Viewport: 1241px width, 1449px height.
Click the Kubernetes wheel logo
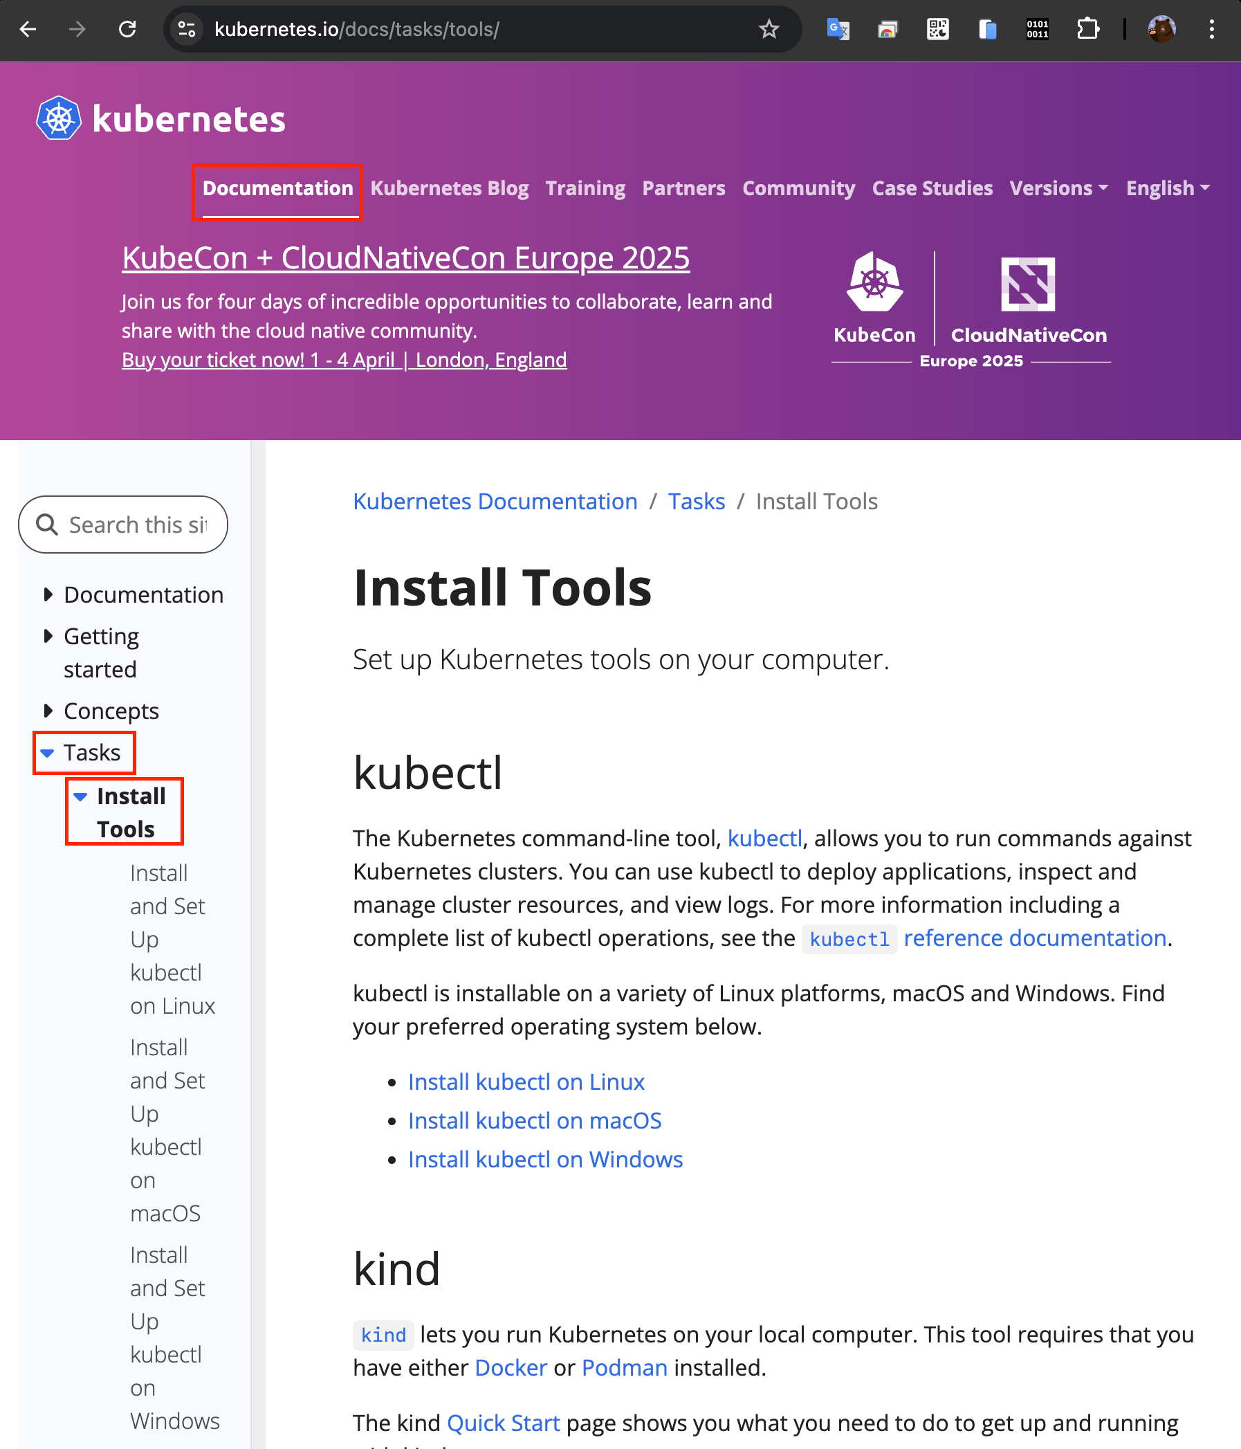click(x=59, y=118)
